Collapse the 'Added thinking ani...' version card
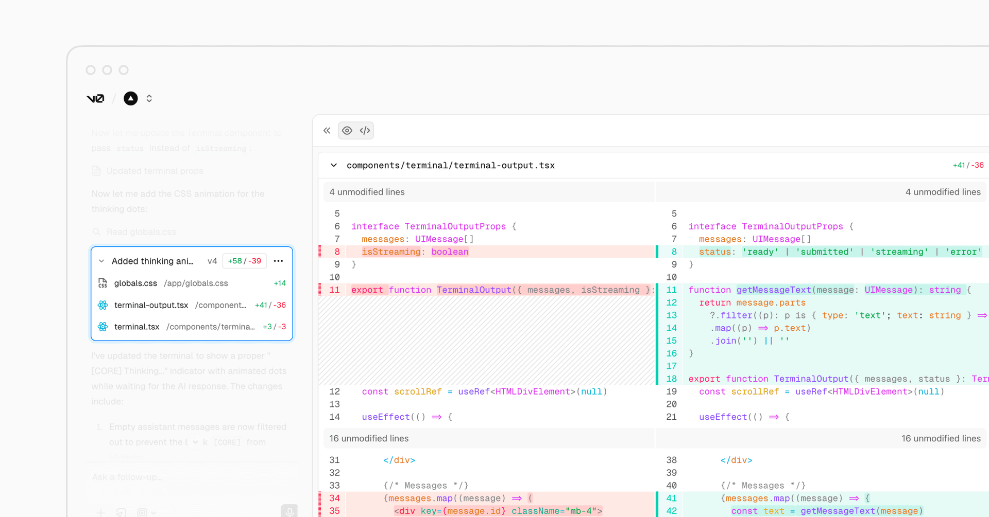The height and width of the screenshot is (517, 989). pyautogui.click(x=101, y=261)
